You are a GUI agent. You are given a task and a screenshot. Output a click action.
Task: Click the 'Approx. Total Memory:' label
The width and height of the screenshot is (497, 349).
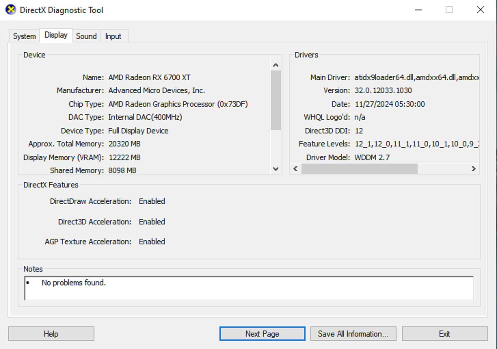(66, 144)
